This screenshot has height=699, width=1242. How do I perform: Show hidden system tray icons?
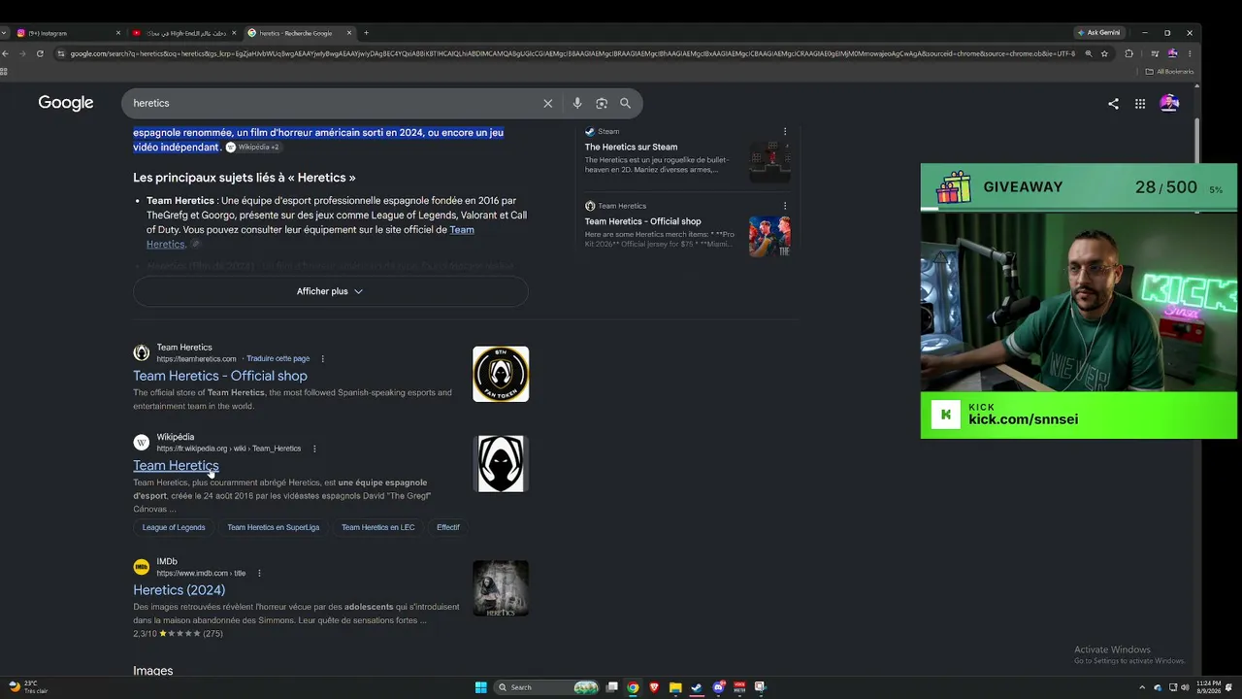pyautogui.click(x=1144, y=687)
